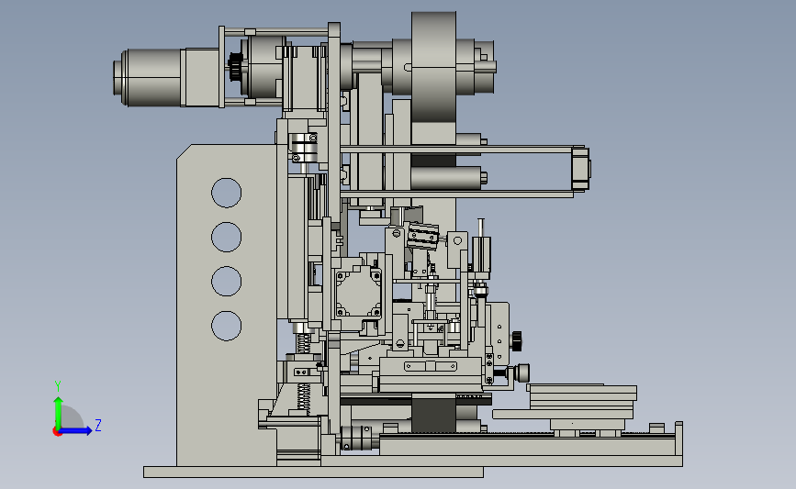
Task: Select the topmost circular hole in side plate
Action: pyautogui.click(x=227, y=193)
